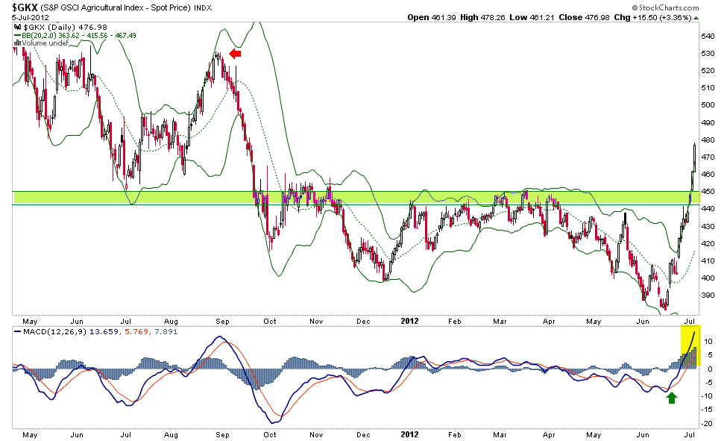727x441 pixels.
Task: Click the 10 label on the MACD axis
Action: 708,342
